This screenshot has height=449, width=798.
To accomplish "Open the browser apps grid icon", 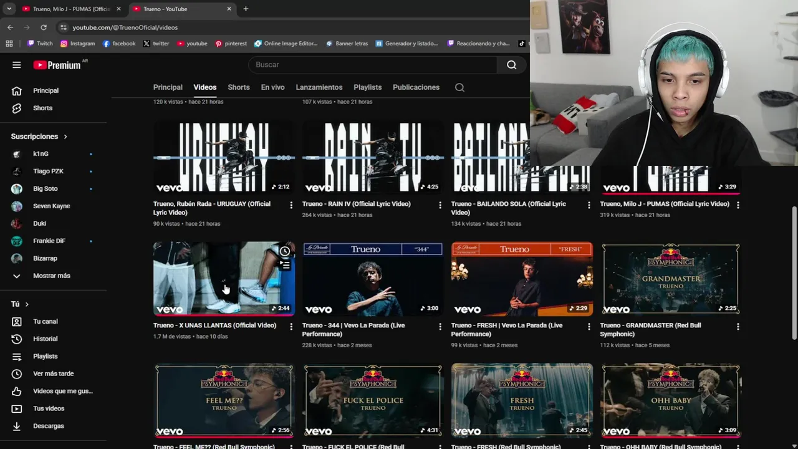I will tap(9, 44).
